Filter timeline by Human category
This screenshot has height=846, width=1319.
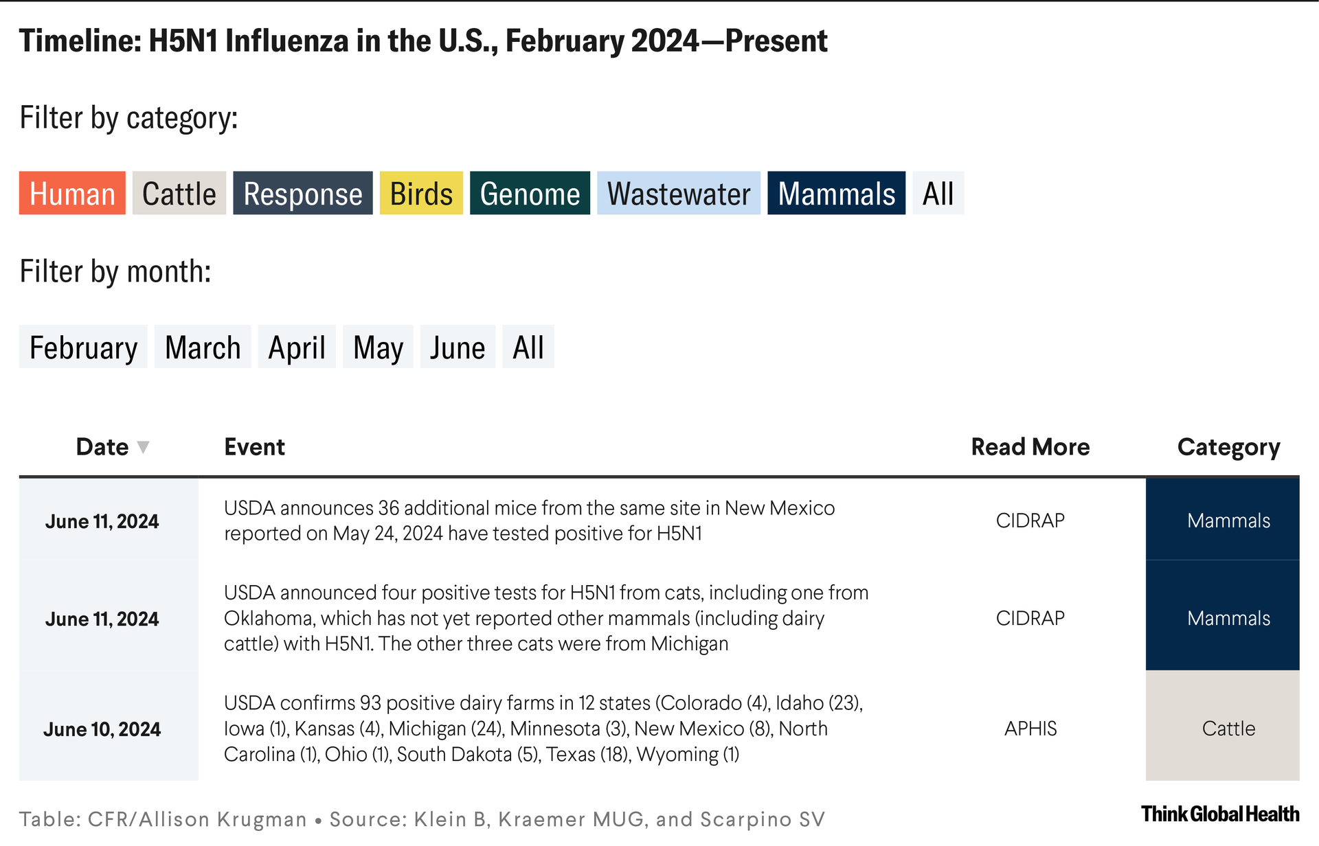pyautogui.click(x=72, y=194)
